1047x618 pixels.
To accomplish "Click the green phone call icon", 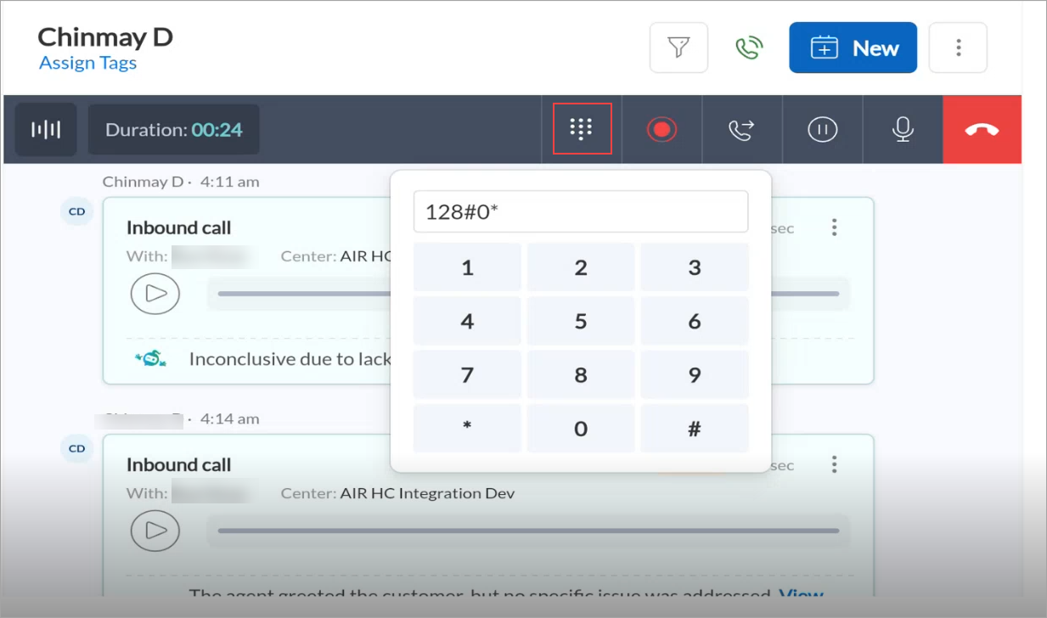I will click(748, 48).
